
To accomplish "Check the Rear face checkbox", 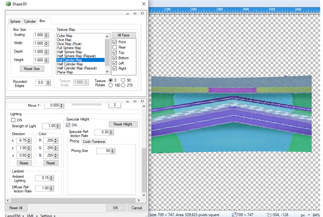I will click(x=115, y=47).
